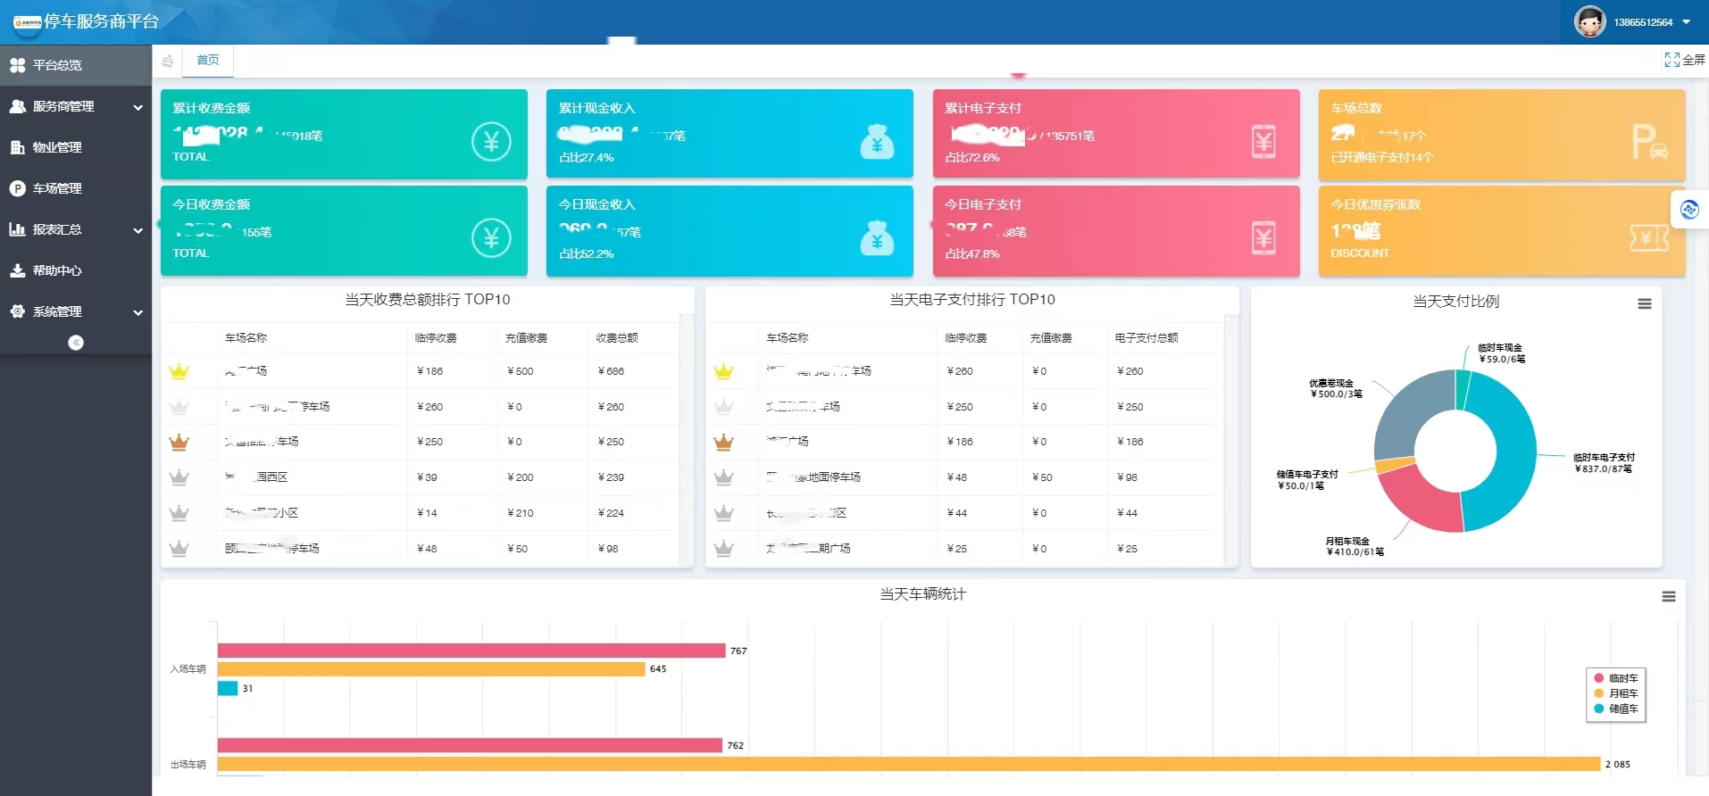Open the 首页 tab
1709x796 pixels.
(208, 60)
